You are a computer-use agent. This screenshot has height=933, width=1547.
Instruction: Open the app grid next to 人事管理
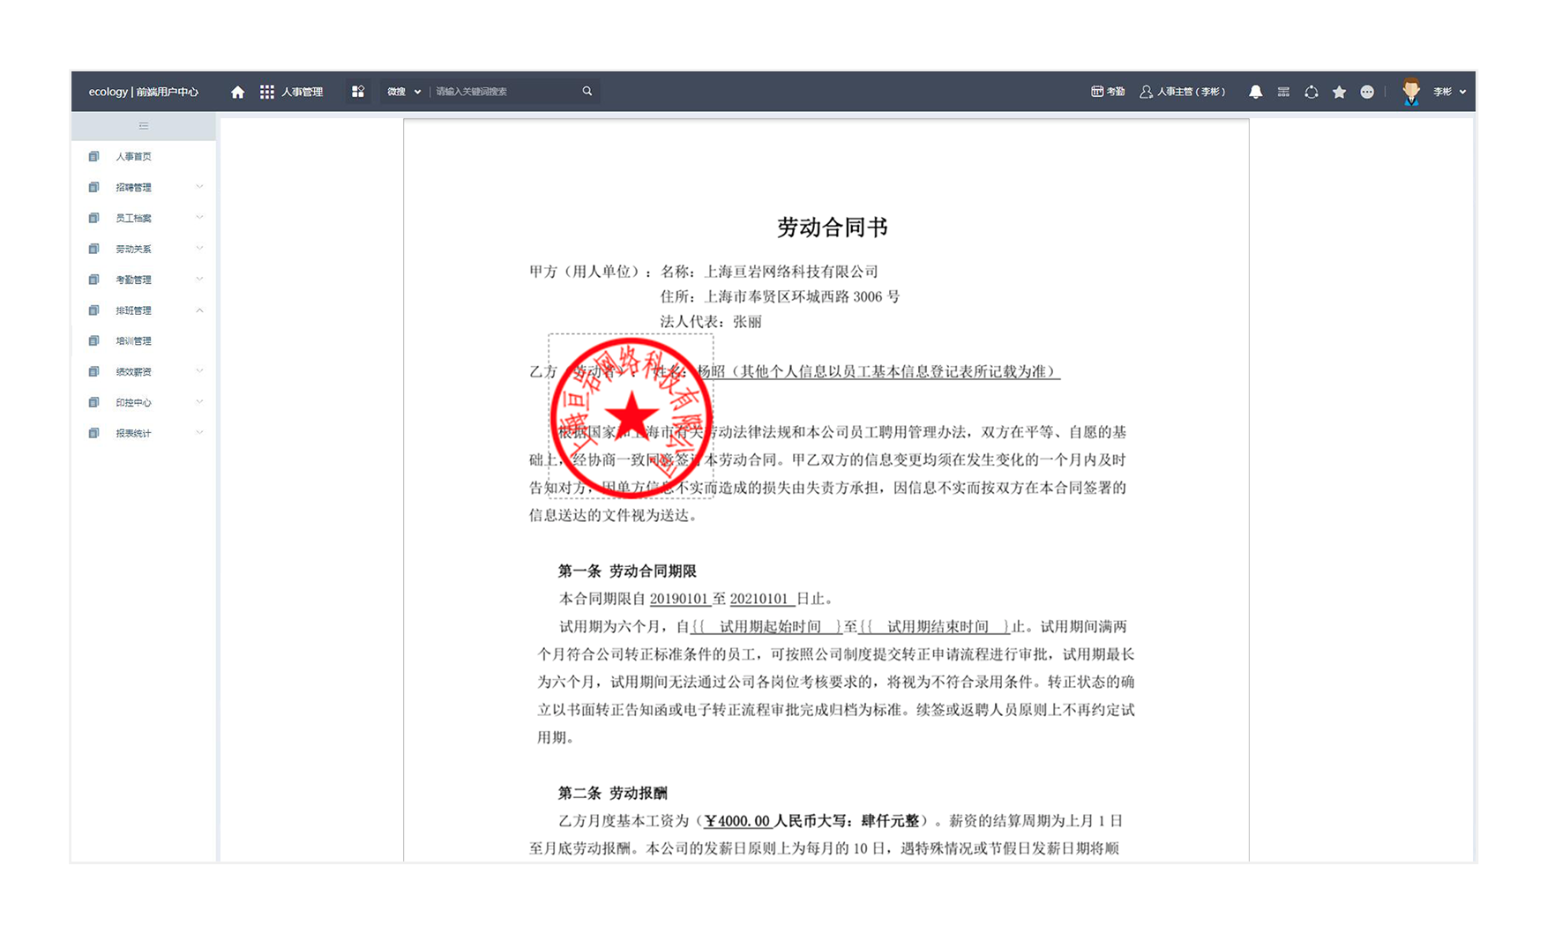[266, 92]
